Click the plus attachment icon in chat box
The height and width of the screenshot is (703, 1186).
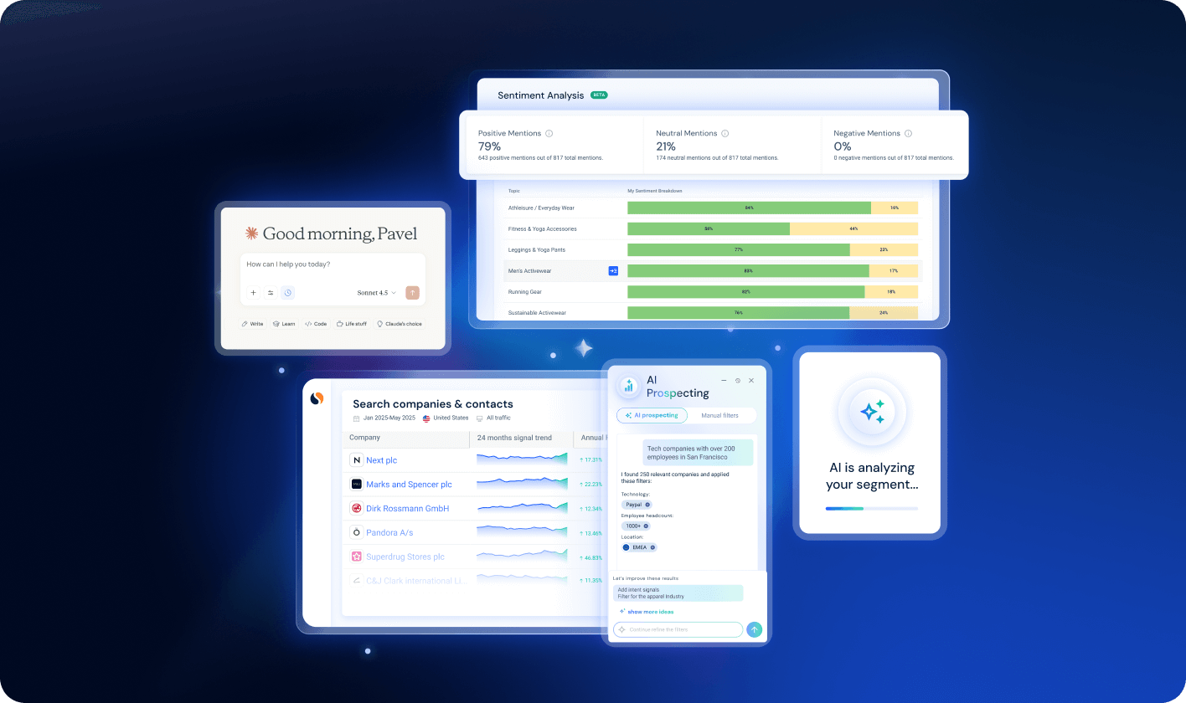(254, 293)
